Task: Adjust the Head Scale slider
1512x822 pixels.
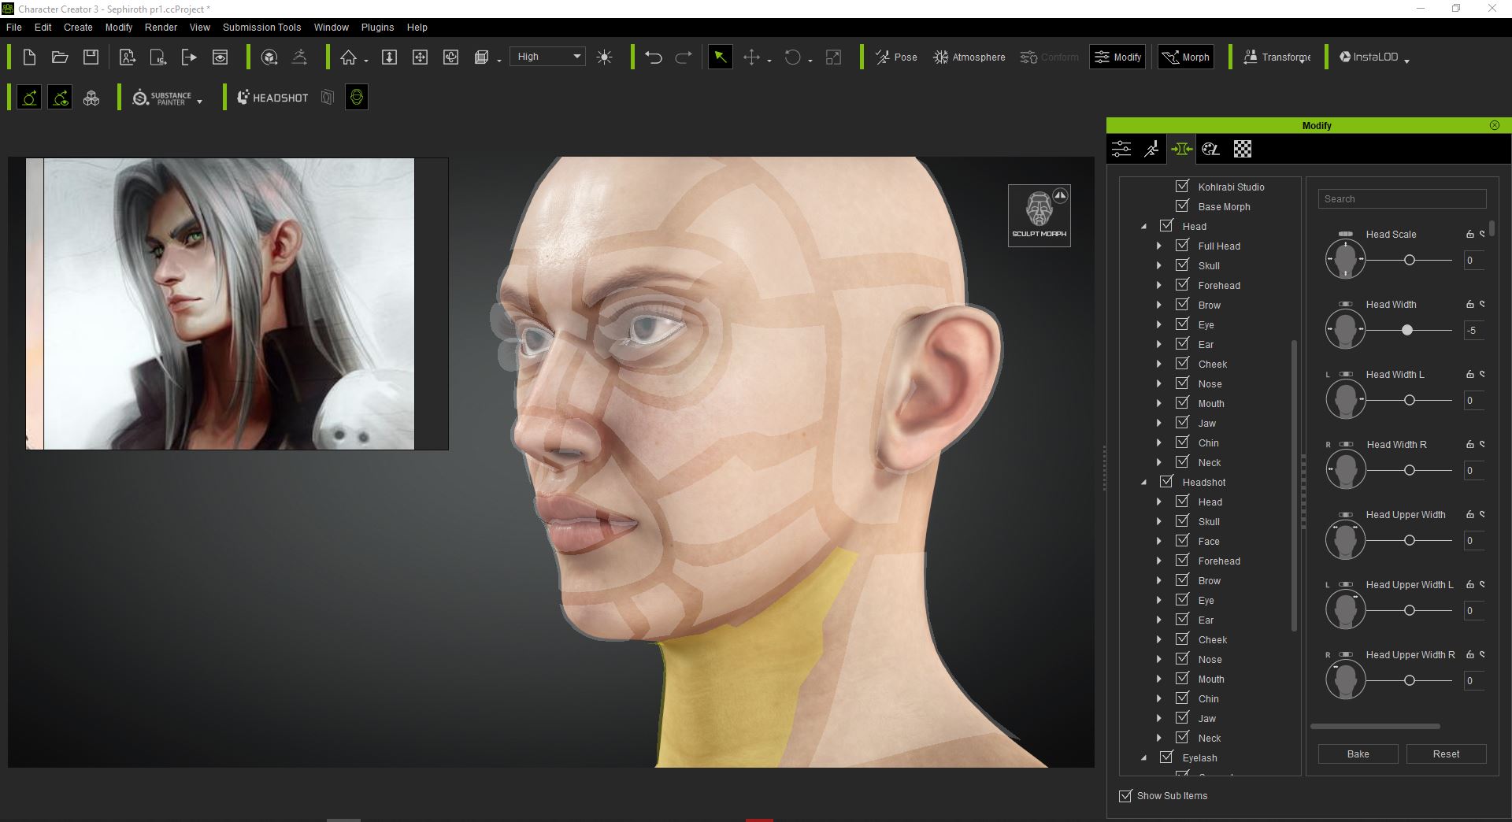Action: (1410, 260)
